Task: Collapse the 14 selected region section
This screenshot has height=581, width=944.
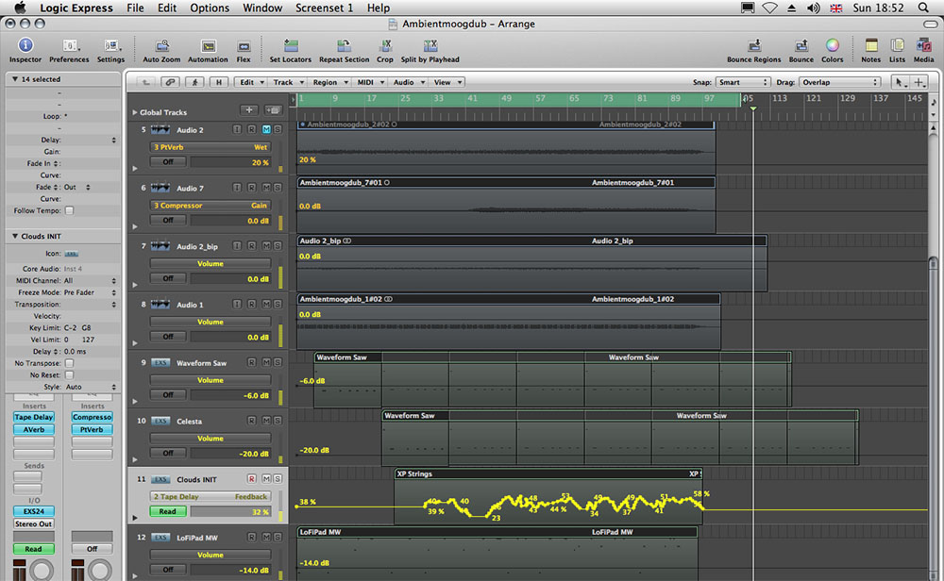Action: [14, 79]
